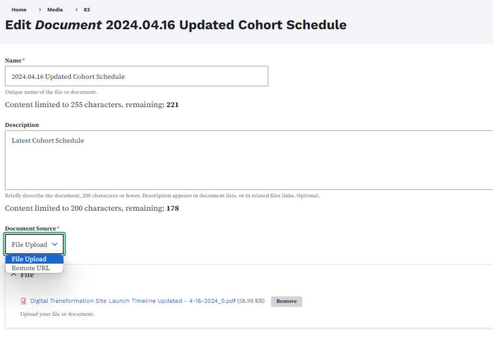This screenshot has width=493, height=339.
Task: Focus the Name text field
Action: pyautogui.click(x=136, y=76)
